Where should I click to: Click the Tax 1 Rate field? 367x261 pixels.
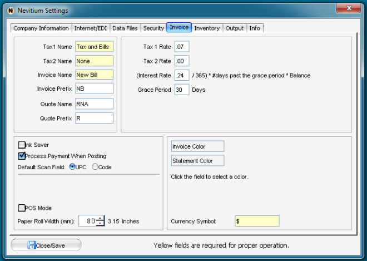[x=182, y=47]
